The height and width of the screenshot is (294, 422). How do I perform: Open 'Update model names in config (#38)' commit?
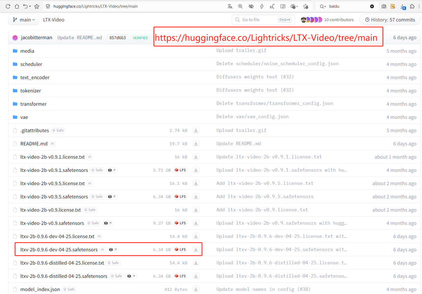263,289
